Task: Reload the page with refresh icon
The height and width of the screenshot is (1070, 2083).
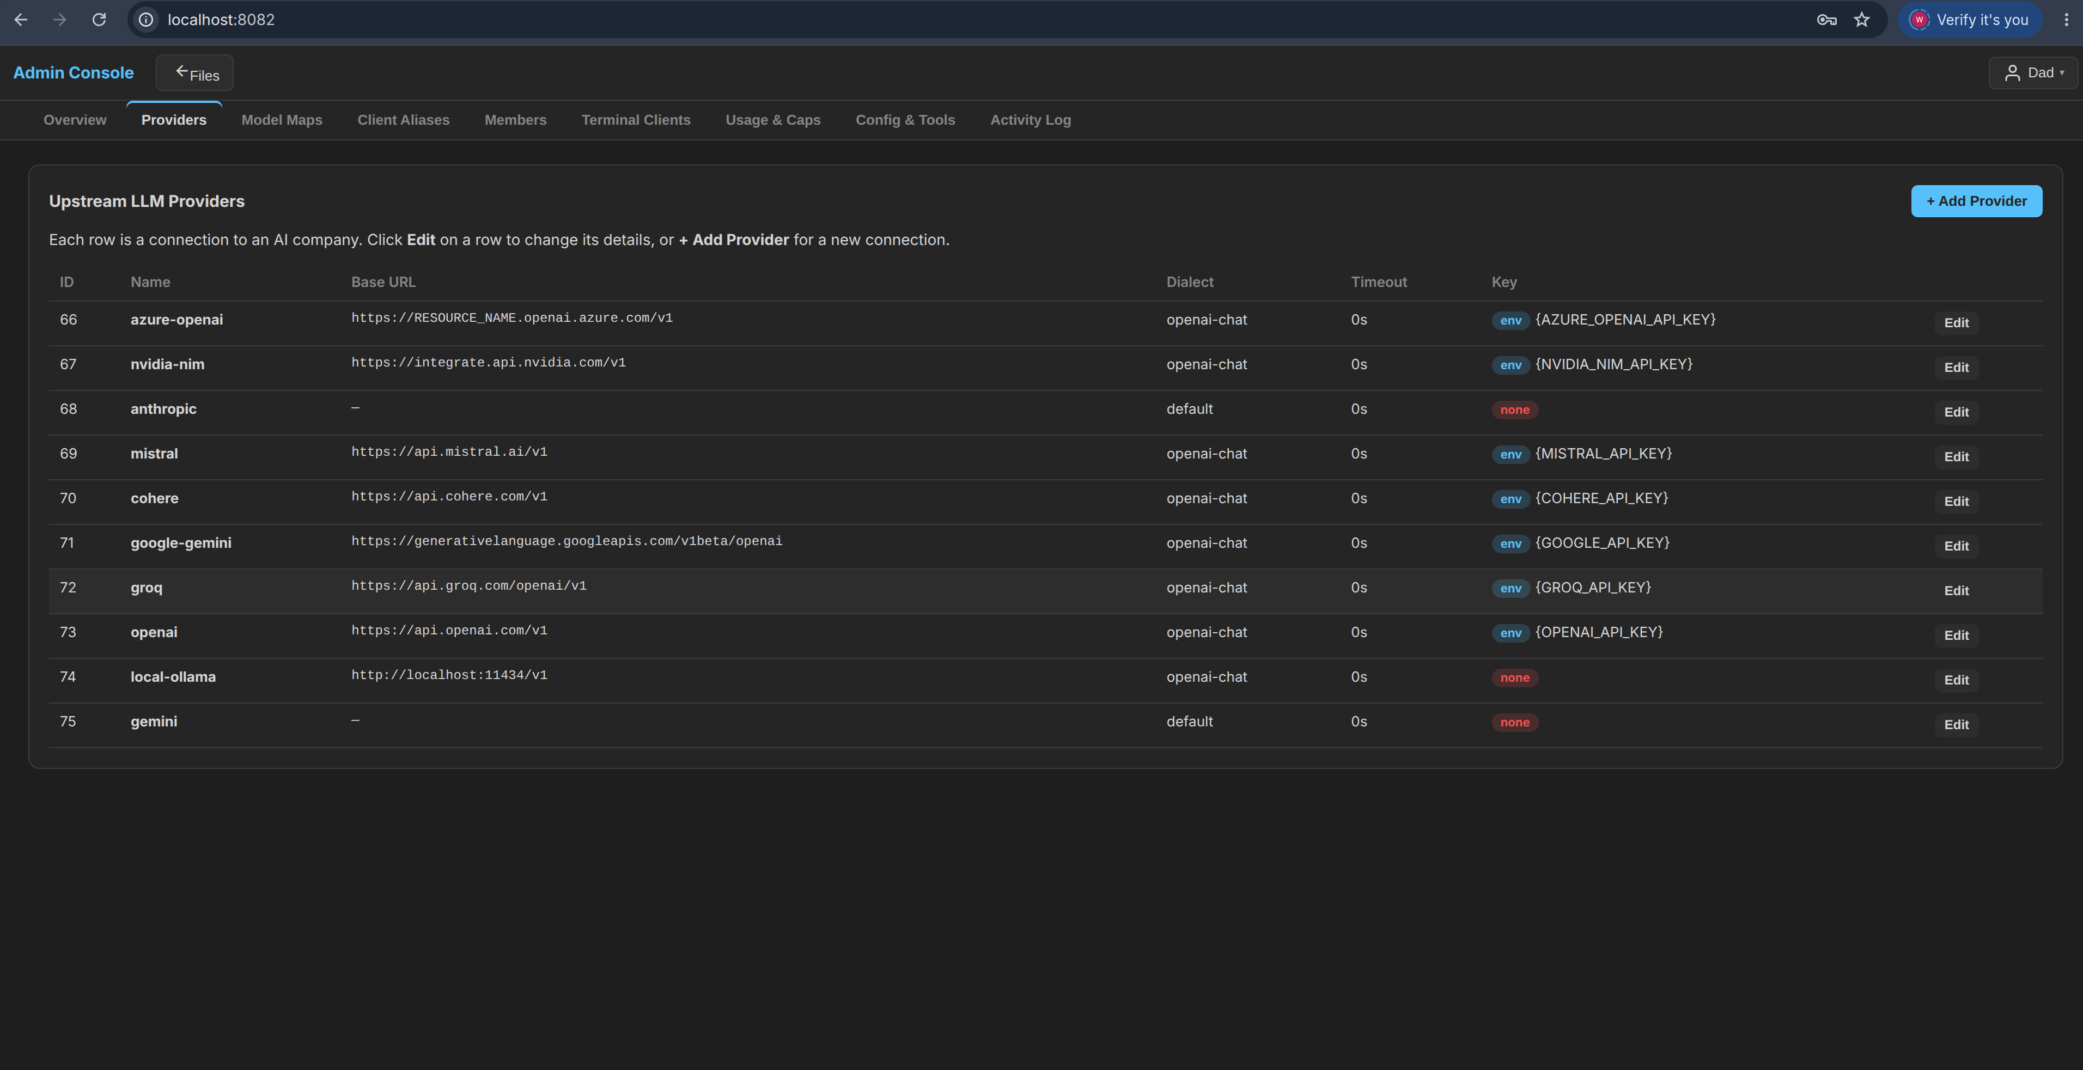Action: coord(99,20)
